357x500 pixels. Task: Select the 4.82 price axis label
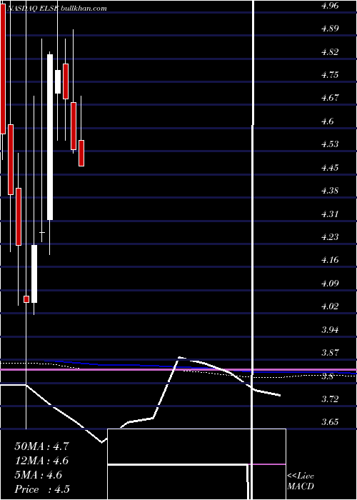pyautogui.click(x=330, y=51)
